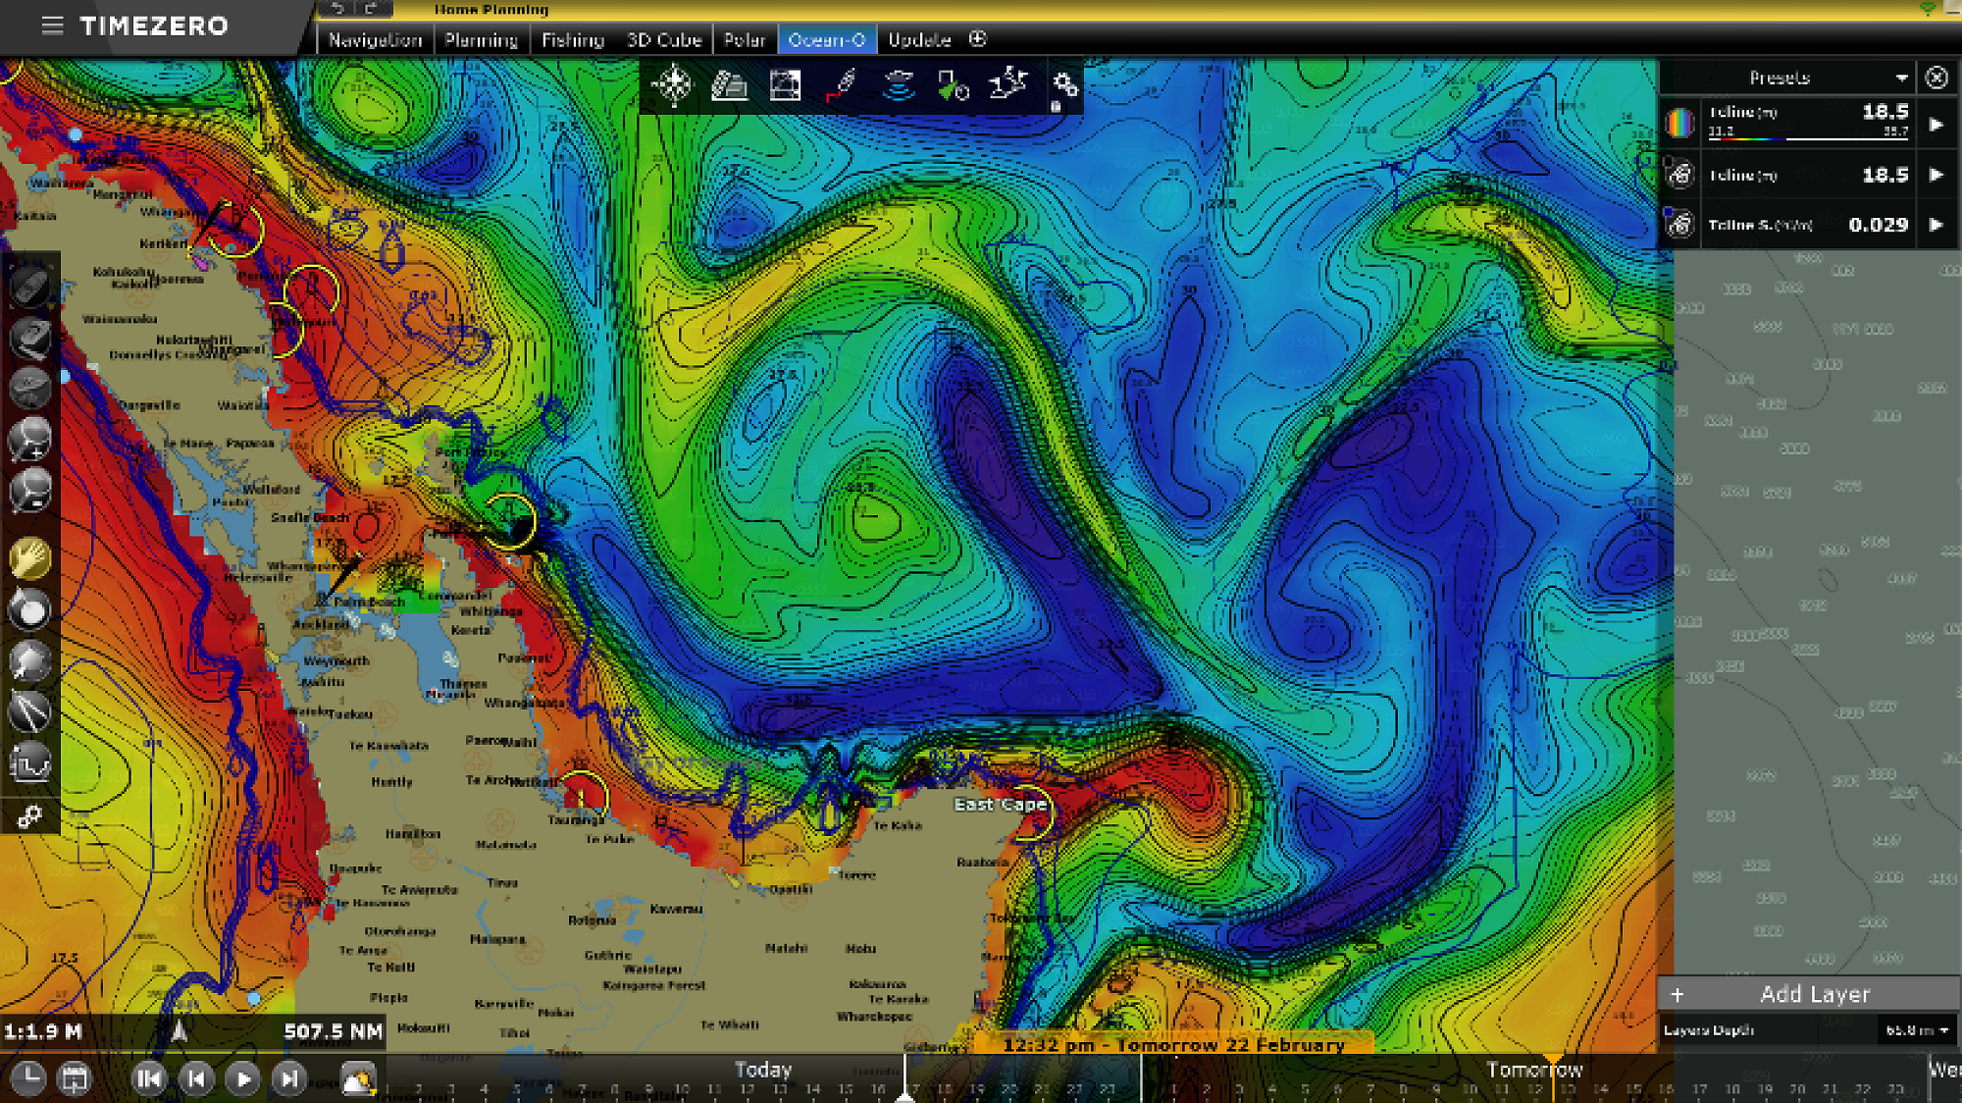Select the divider measuring tool
Image resolution: width=1962 pixels, height=1103 pixels.
pyautogui.click(x=29, y=711)
